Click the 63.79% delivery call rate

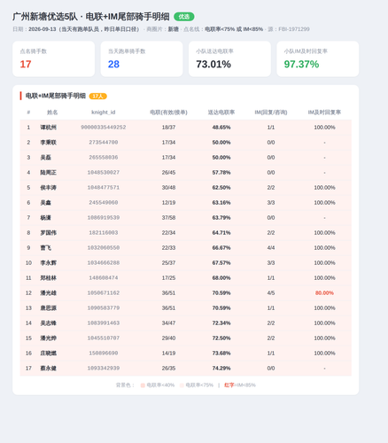point(221,218)
